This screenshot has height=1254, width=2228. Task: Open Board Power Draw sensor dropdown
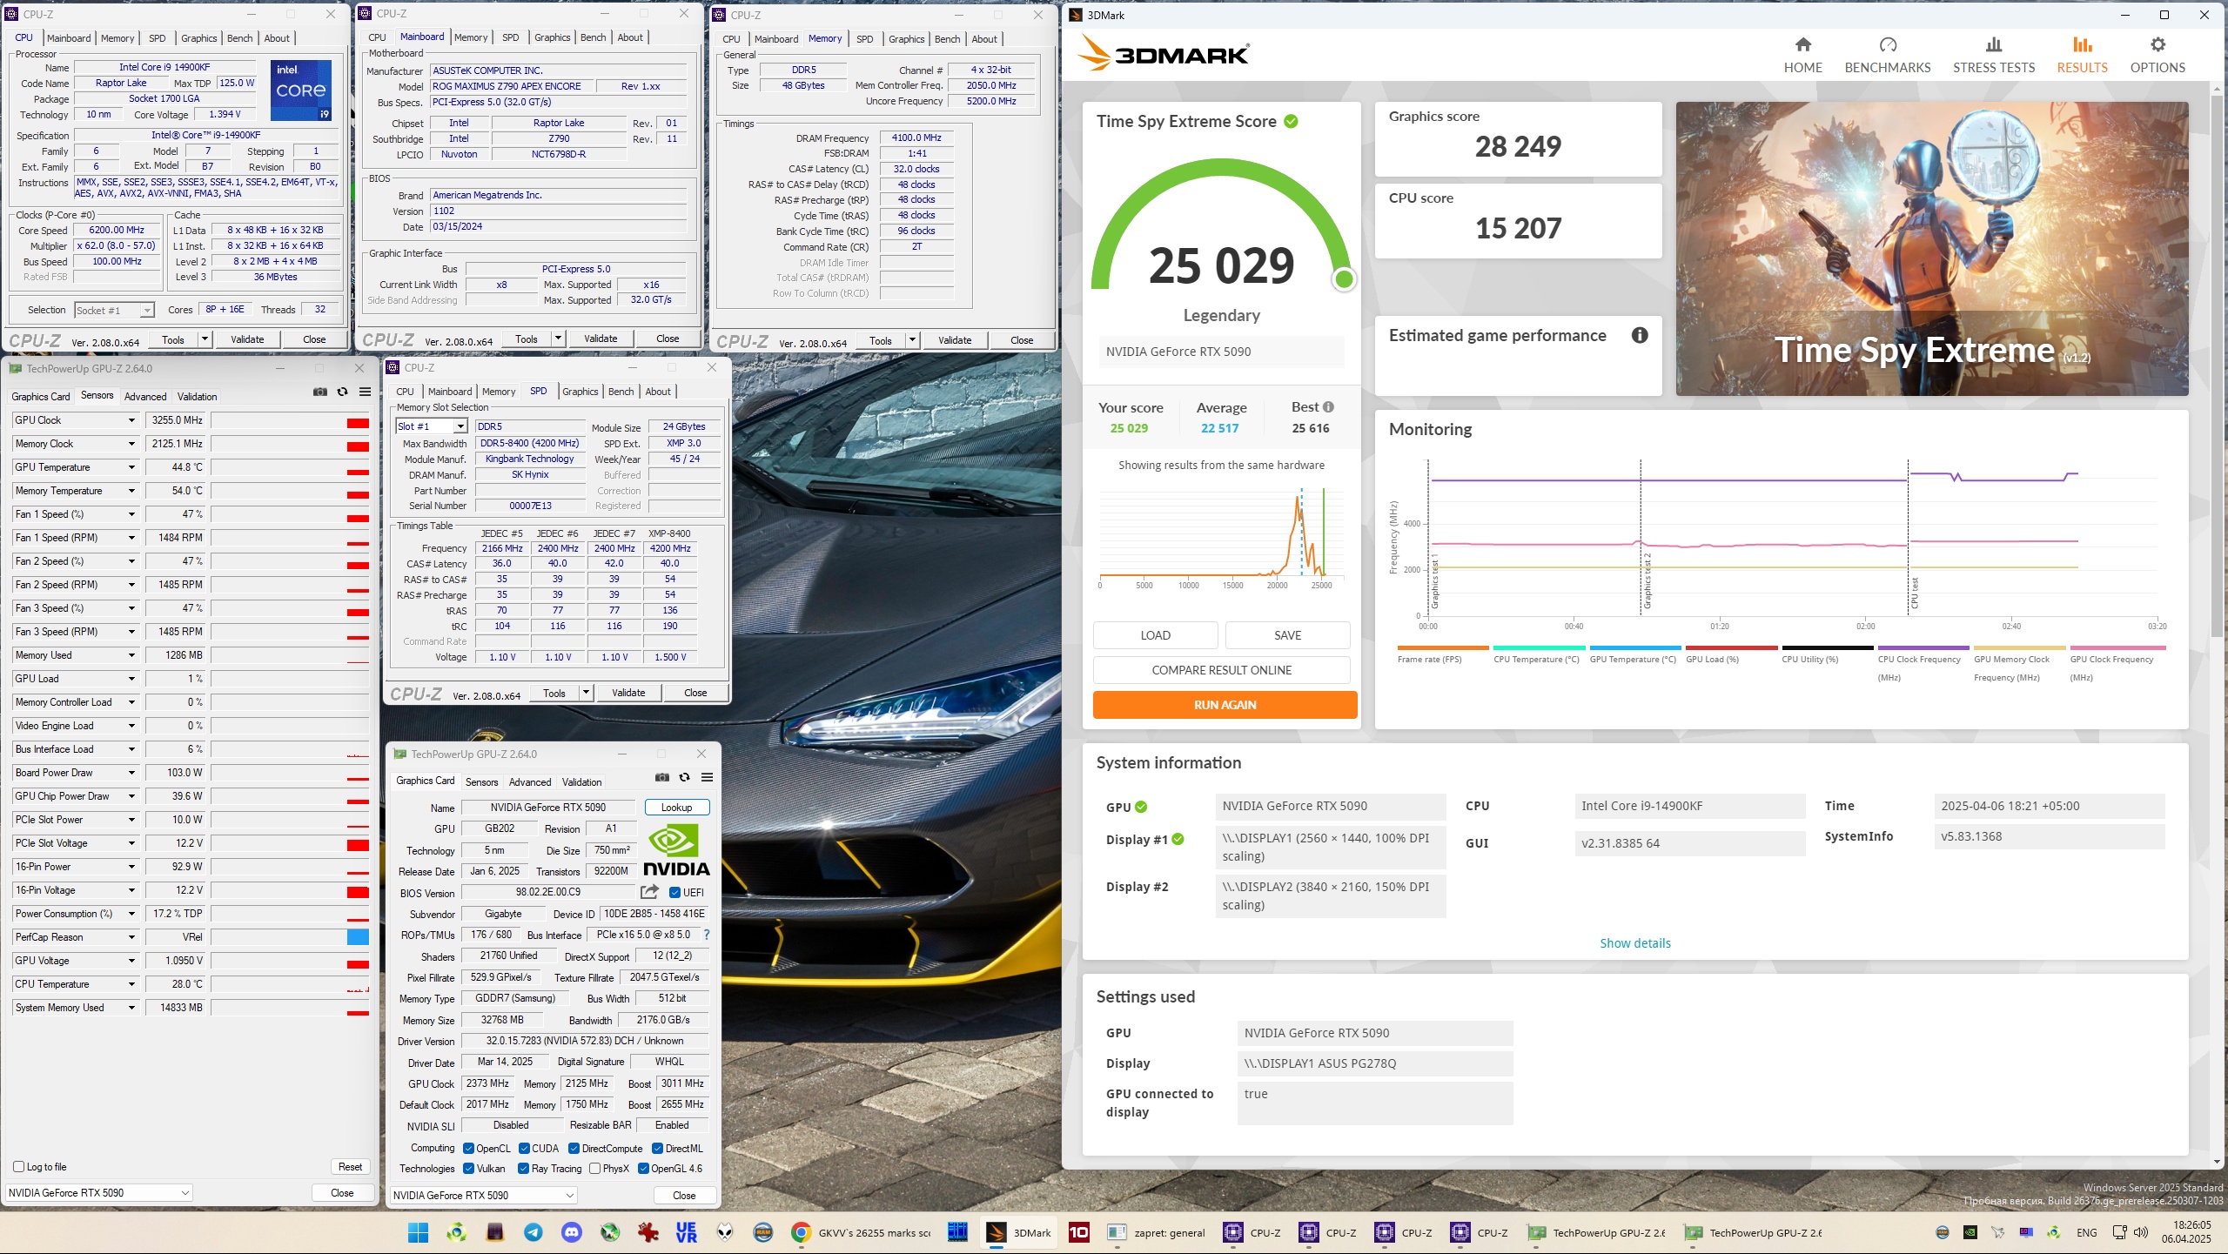[x=131, y=773]
